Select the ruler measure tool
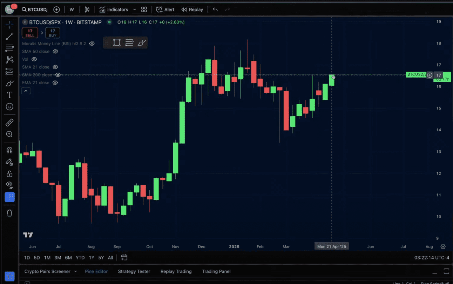The width and height of the screenshot is (453, 284). (x=9, y=122)
